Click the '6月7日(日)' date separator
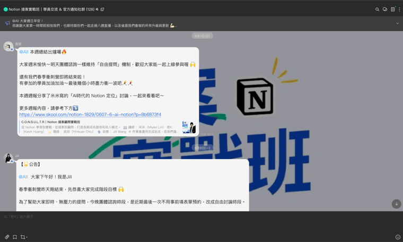The image size is (403, 242). pos(202,36)
